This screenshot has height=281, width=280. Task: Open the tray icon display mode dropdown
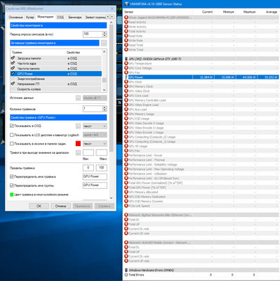95,143
